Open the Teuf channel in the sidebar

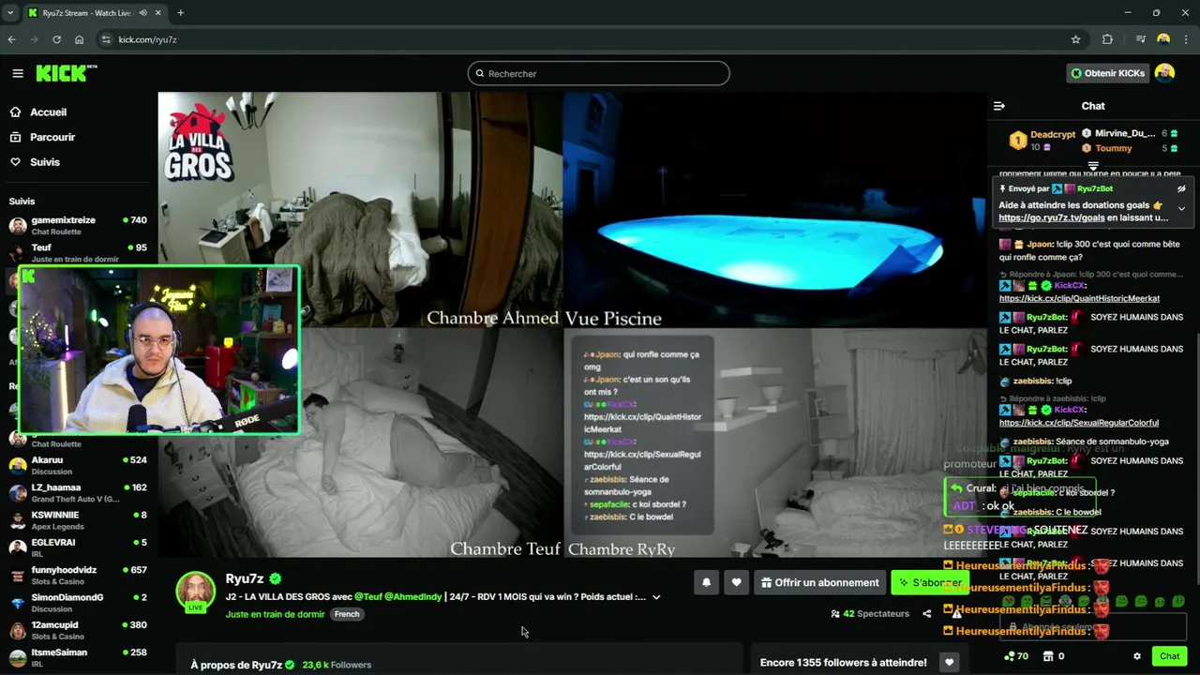click(x=78, y=253)
